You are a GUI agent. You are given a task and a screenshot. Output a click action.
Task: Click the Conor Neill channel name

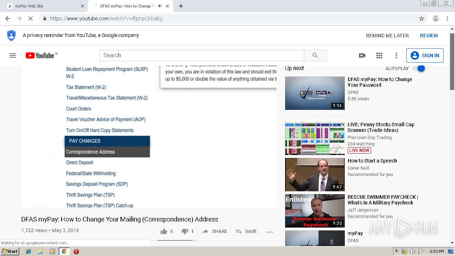[x=358, y=168]
